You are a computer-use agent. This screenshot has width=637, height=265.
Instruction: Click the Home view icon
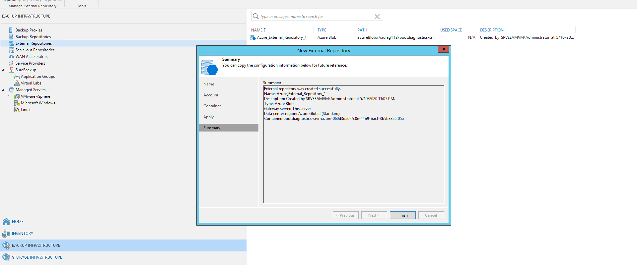pyautogui.click(x=6, y=222)
